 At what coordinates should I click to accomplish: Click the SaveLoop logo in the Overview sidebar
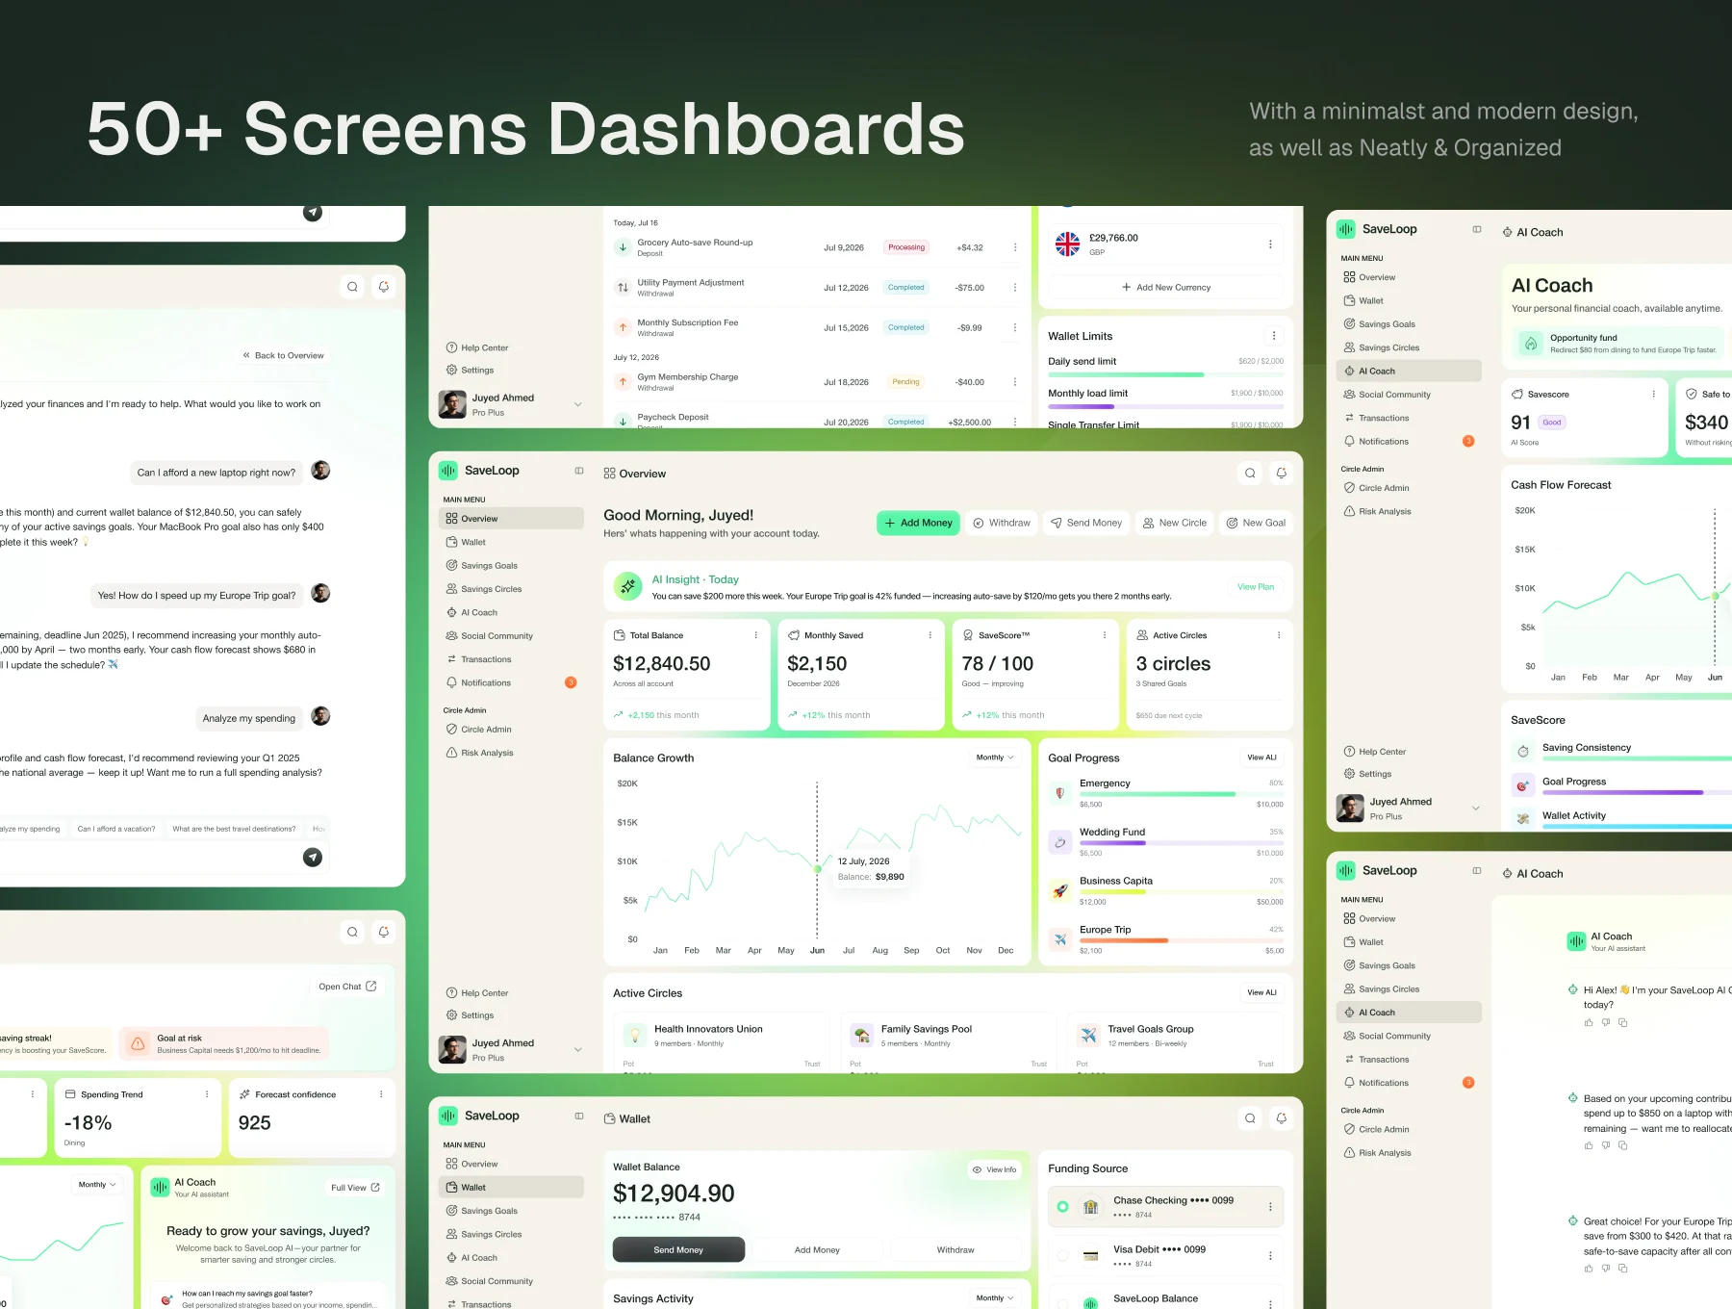pos(448,471)
